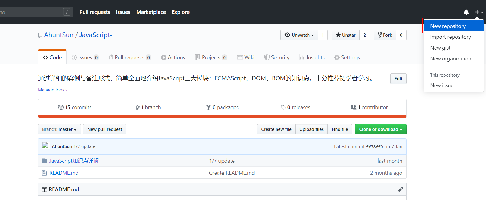
Task: Choose Import repository menu entry
Action: click(x=453, y=37)
